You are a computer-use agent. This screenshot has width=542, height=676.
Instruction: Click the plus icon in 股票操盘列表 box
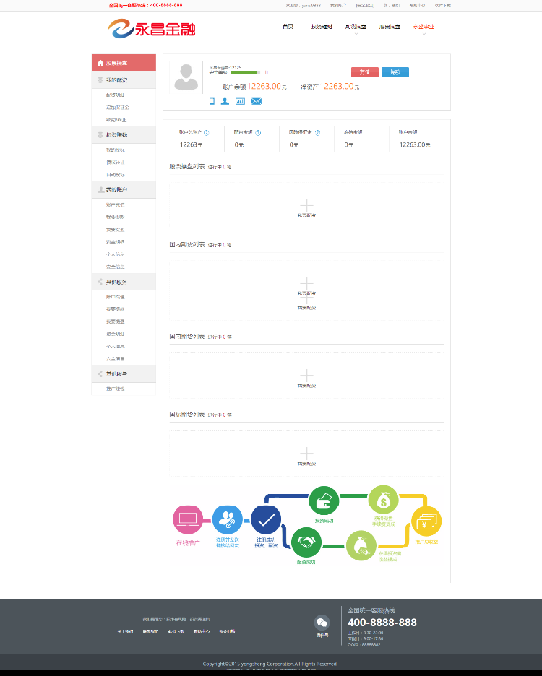(x=306, y=205)
